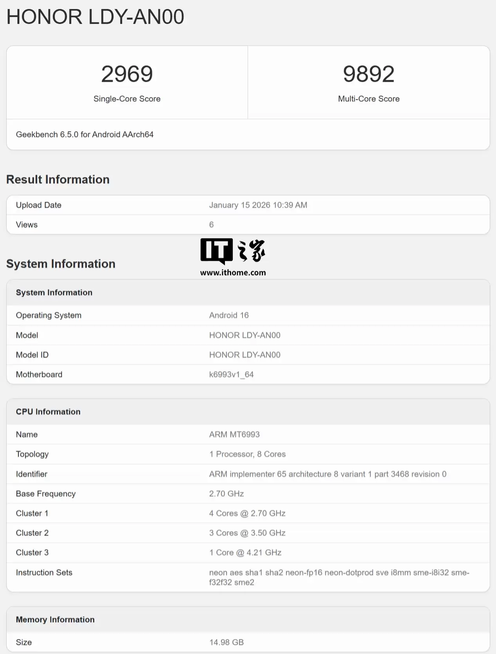Click the memory size value 14.98 GB
This screenshot has height=654, width=496.
click(x=226, y=642)
